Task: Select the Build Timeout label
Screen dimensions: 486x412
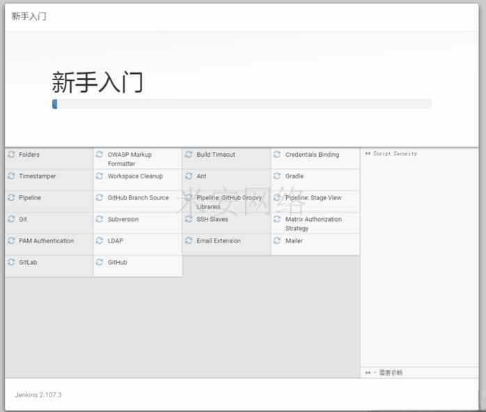Action: [x=216, y=155]
